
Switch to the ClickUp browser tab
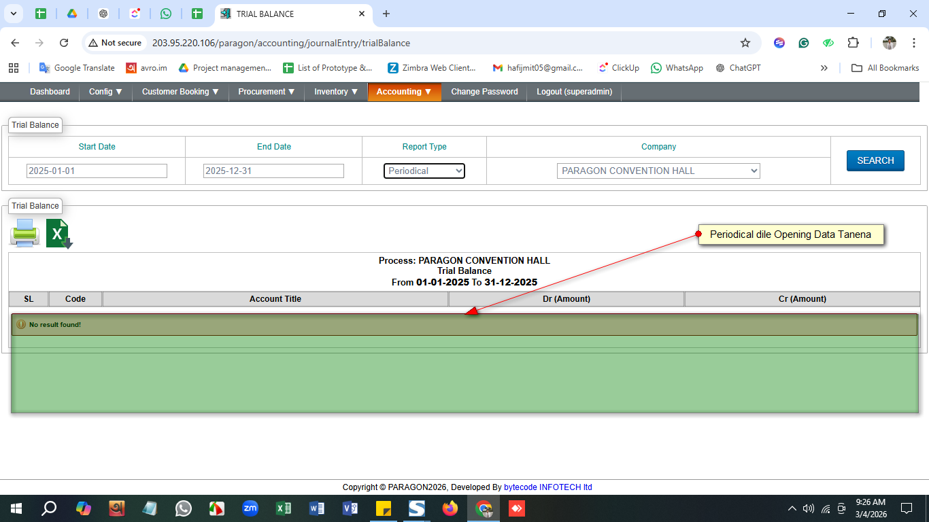point(135,14)
